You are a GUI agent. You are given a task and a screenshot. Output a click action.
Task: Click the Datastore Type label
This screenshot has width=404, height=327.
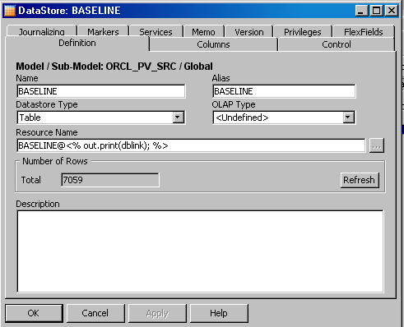pos(47,104)
